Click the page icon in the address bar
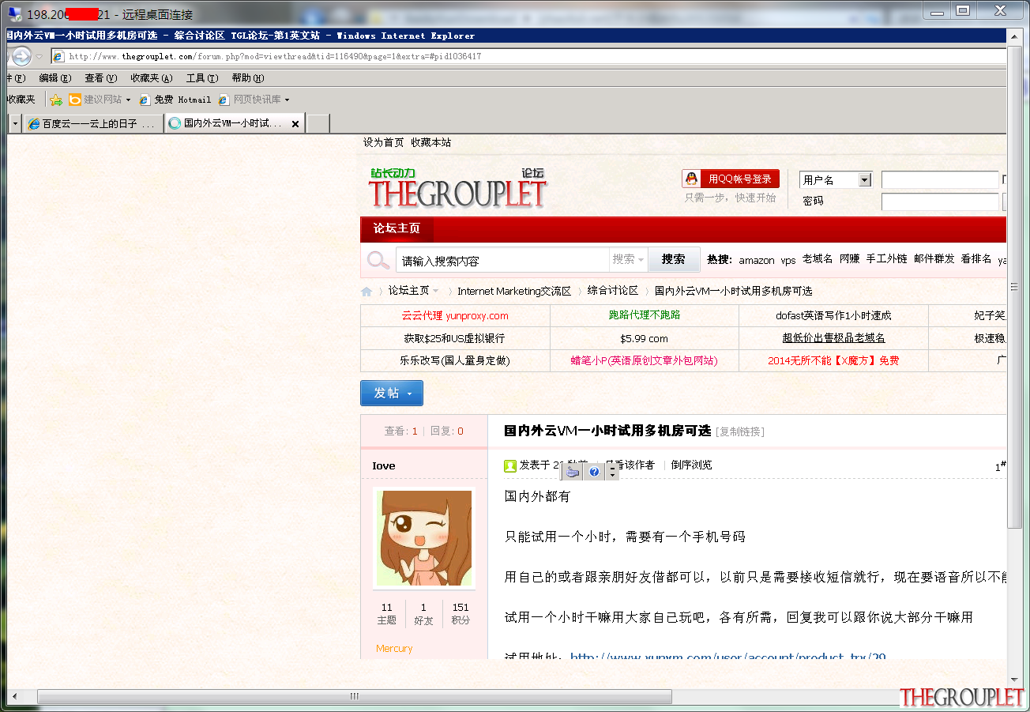1030x712 pixels. pyautogui.click(x=58, y=57)
